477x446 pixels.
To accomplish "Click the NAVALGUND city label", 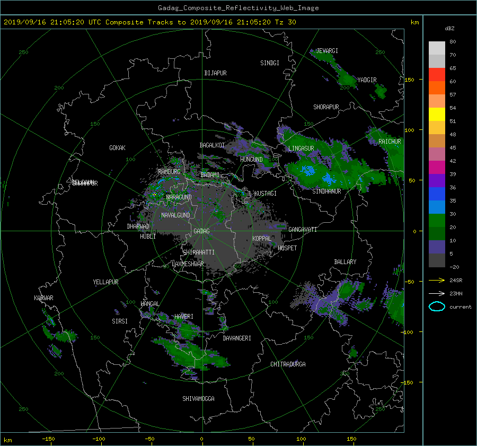I will (x=175, y=215).
